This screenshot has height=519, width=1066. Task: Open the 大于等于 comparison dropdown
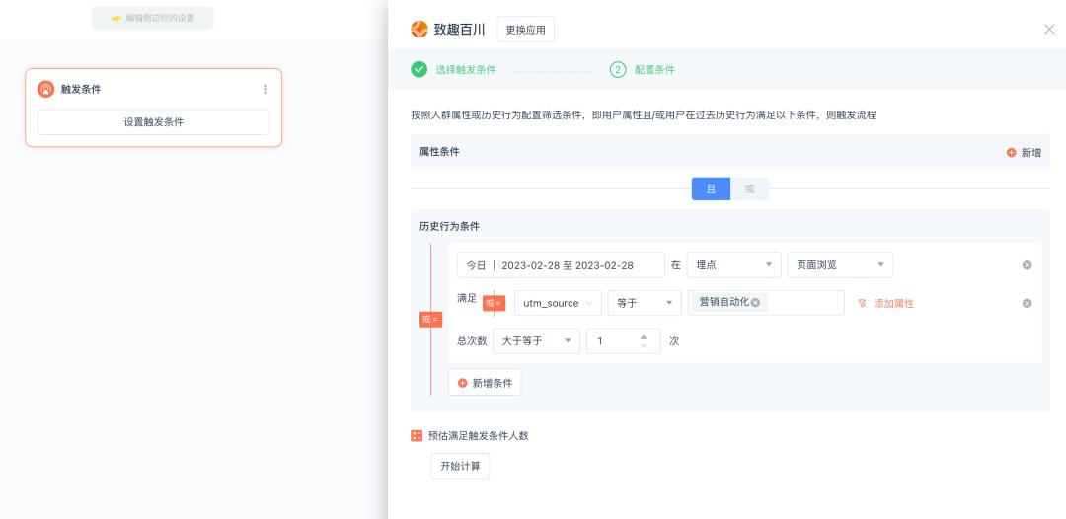[x=536, y=341]
